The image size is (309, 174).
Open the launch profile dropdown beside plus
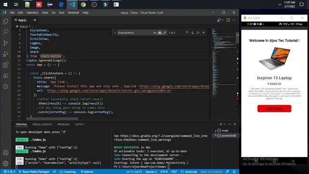click(225, 124)
